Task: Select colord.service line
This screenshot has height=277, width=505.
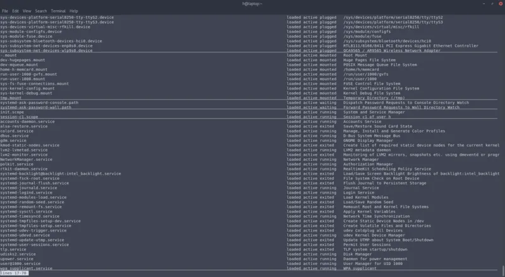Action: (249, 131)
